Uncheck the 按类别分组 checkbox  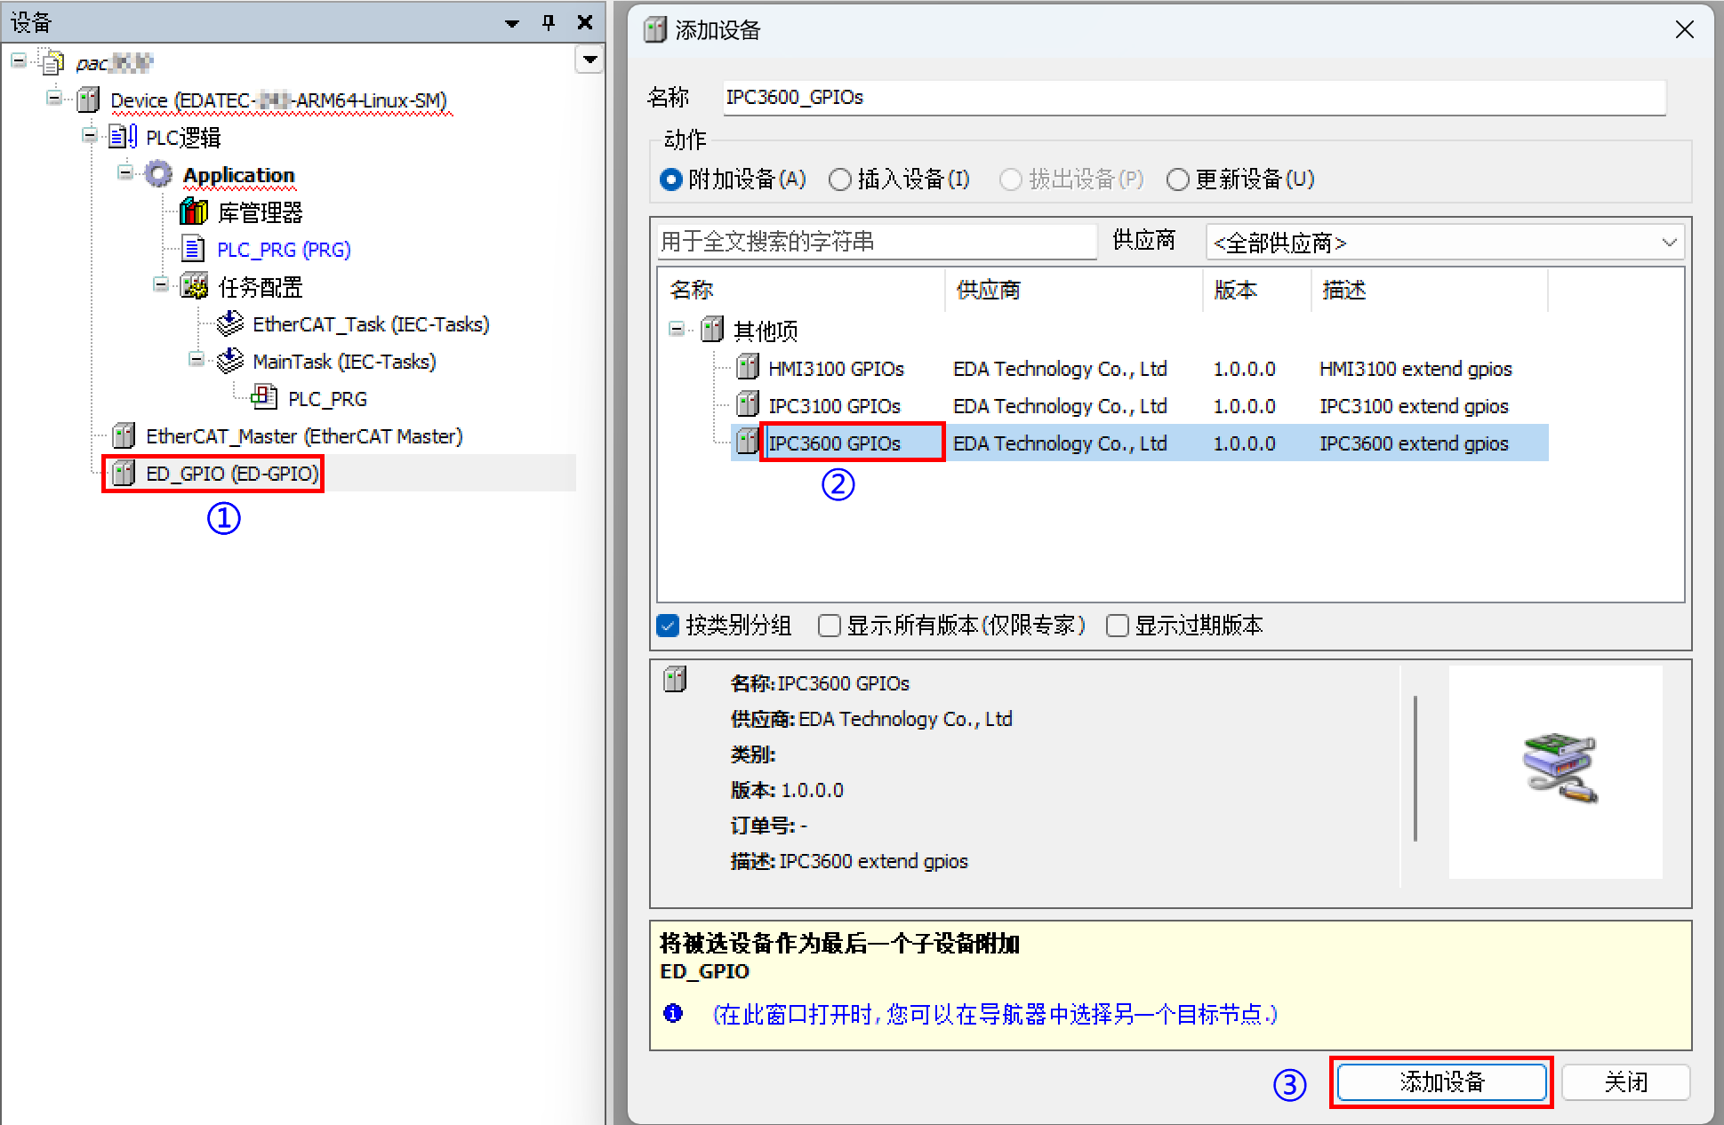[x=667, y=626]
